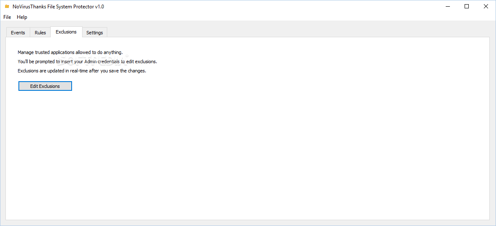Image resolution: width=496 pixels, height=226 pixels.
Task: Maximize the File System Protector window
Action: [x=467, y=6]
